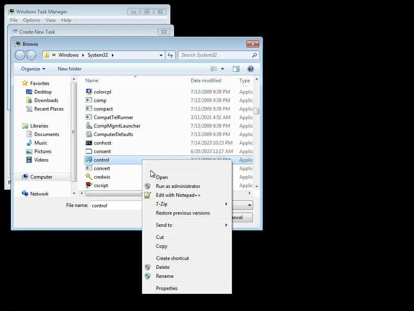Expand the Organize dropdown
The height and width of the screenshot is (311, 414).
[x=33, y=69]
